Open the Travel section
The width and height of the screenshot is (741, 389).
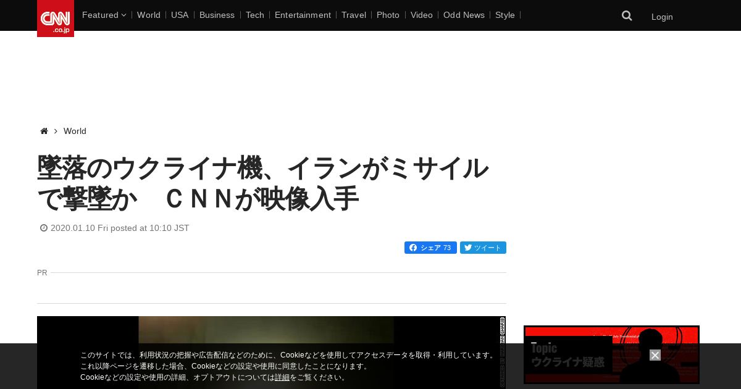[x=354, y=15]
